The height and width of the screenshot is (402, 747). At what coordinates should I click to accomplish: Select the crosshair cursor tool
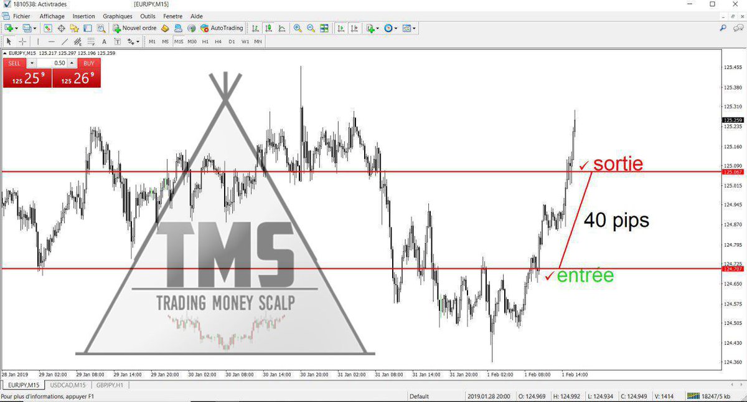(x=22, y=41)
